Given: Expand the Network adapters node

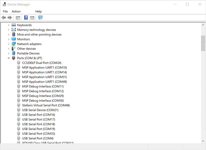Looking at the screenshot, I should point(9,44).
